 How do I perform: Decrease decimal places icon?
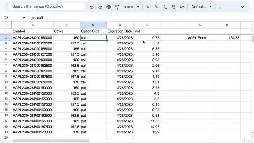coord(165,7)
